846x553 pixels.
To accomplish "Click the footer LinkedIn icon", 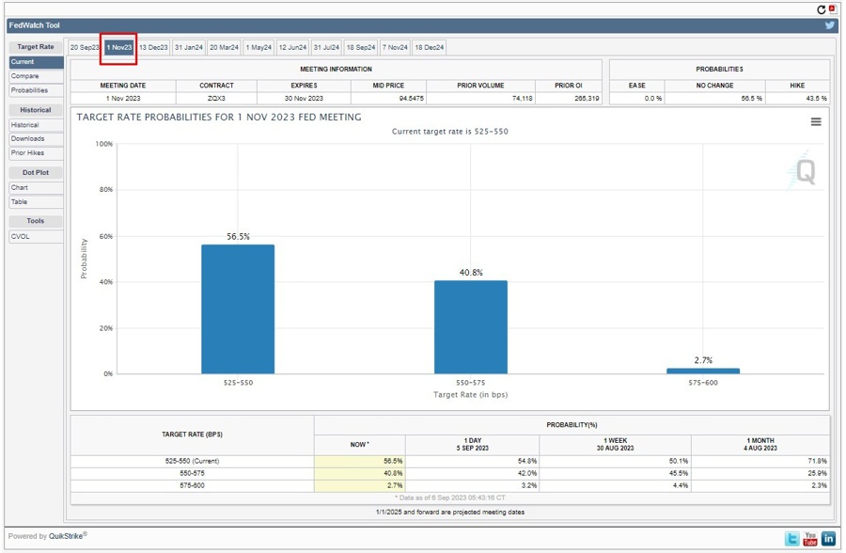I will tap(829, 538).
